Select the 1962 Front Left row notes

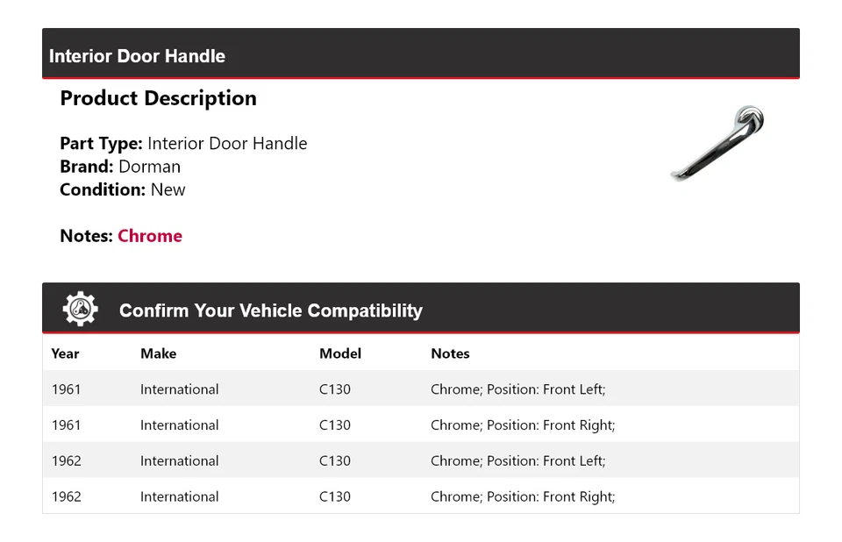click(517, 461)
